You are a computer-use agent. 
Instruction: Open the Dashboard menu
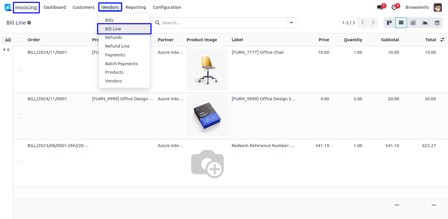[x=55, y=7]
